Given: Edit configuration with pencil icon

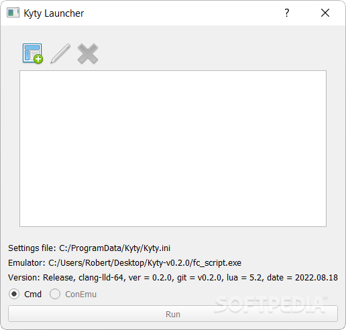Looking at the screenshot, I should [x=60, y=54].
